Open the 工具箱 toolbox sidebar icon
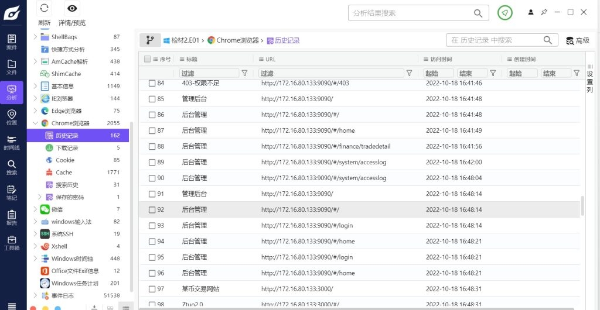 [11, 243]
